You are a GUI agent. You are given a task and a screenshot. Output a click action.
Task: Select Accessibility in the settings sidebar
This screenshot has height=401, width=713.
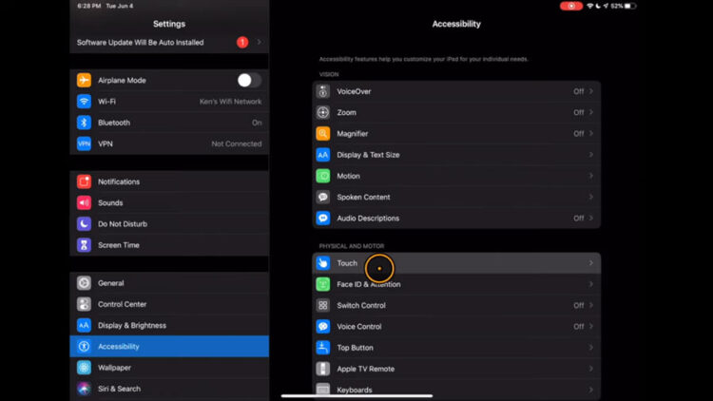click(x=169, y=347)
